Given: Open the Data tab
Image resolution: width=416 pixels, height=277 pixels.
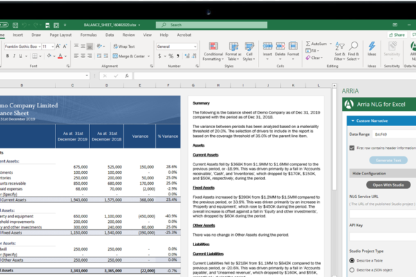Looking at the screenshot, I should [110, 35].
